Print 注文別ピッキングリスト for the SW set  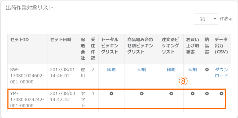[x=171, y=70]
